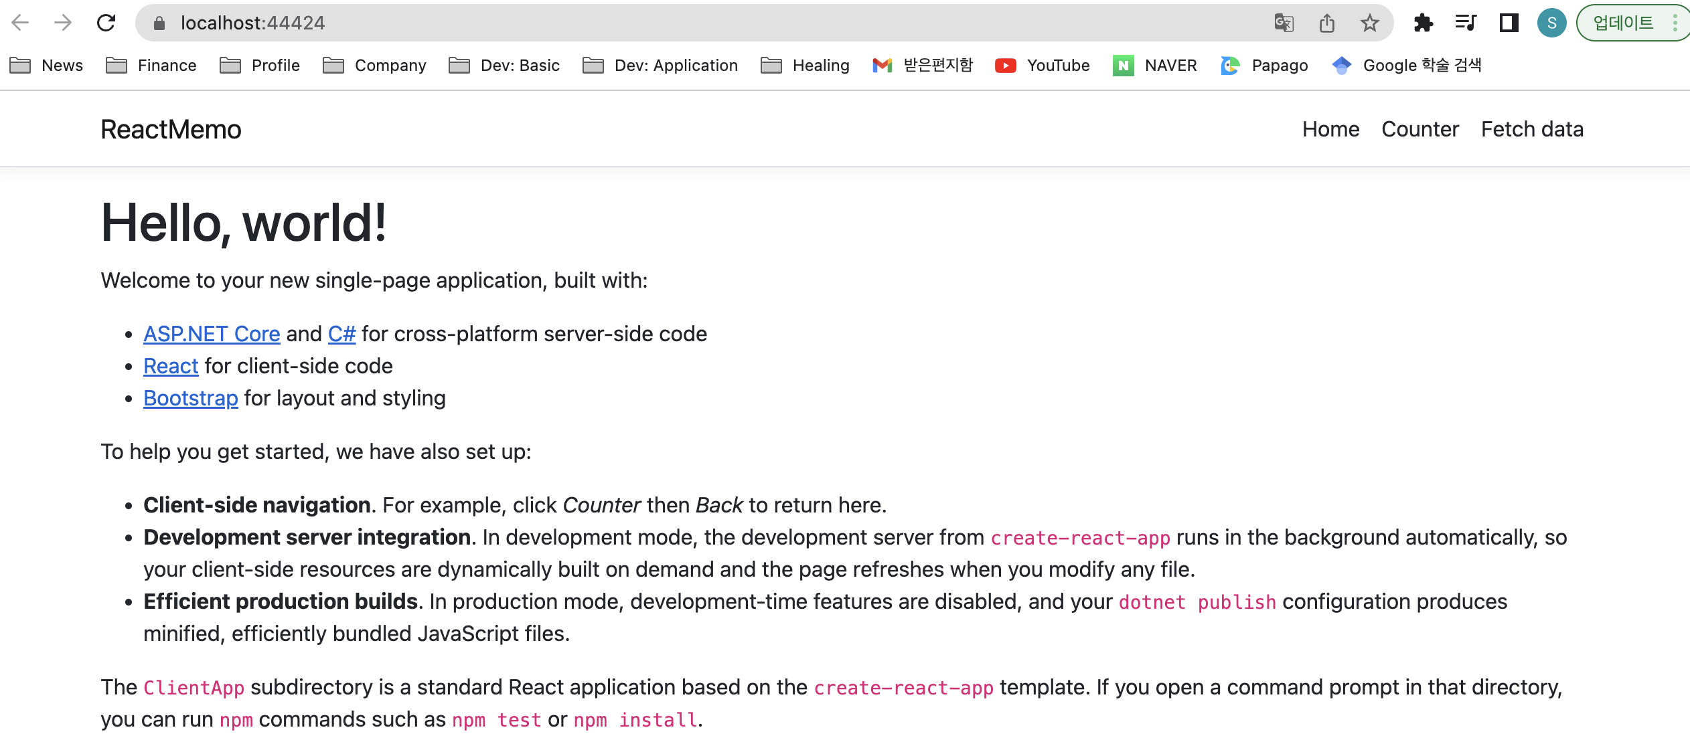Click the browser back arrow
Screen dimensions: 1690x748
[21, 23]
